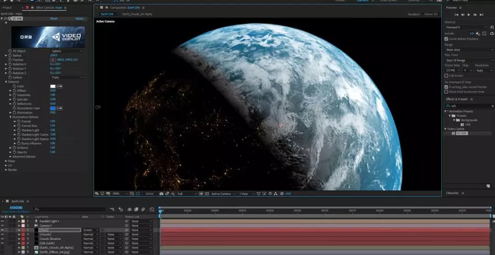Open the 3D Object Sphere dropdown
Screen dimensions: 495x255
pyautogui.click(x=67, y=51)
